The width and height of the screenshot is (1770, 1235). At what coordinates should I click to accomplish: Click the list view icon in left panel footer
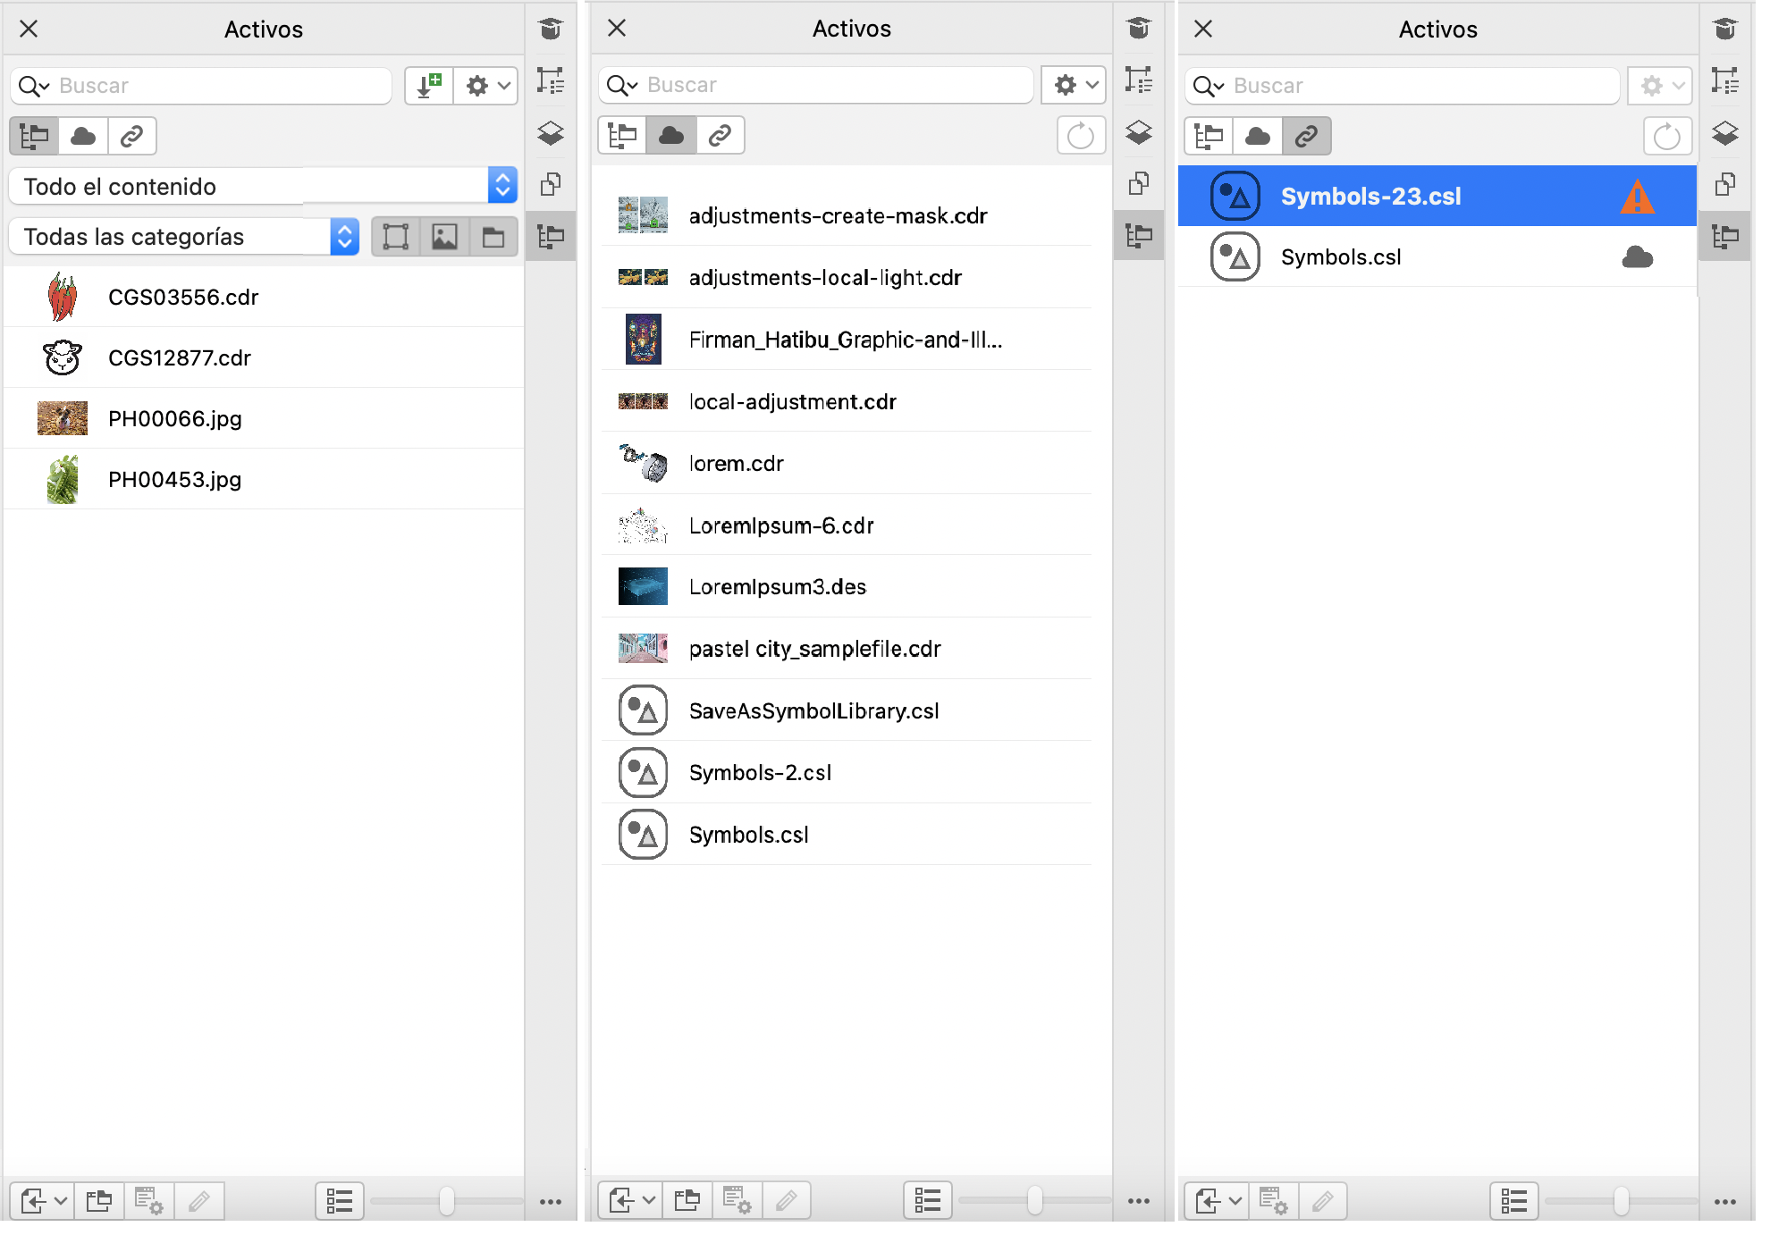340,1201
